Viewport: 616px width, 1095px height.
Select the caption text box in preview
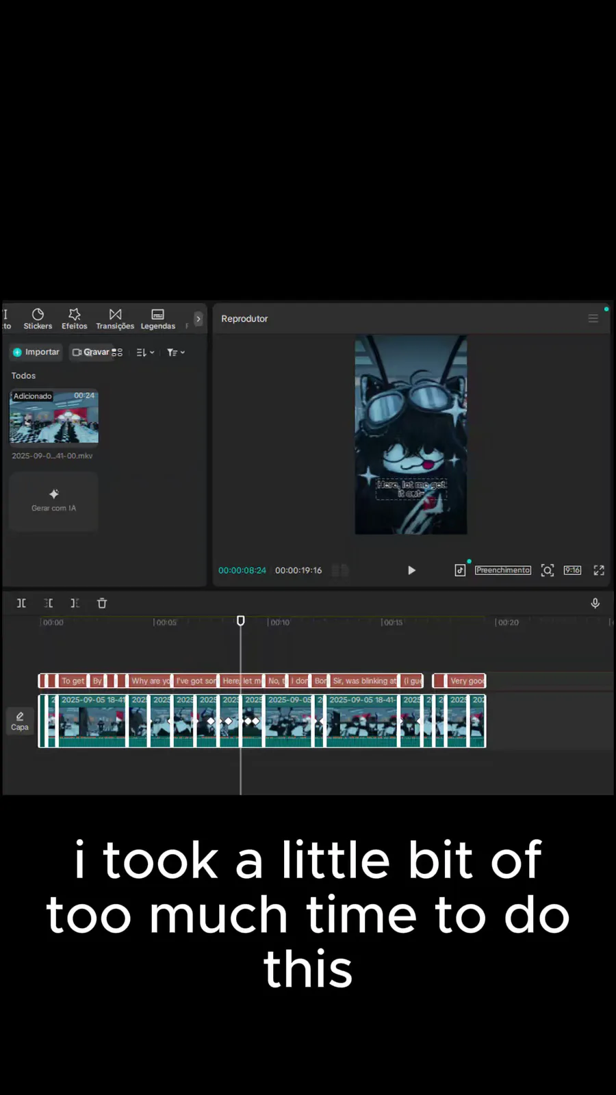pyautogui.click(x=411, y=489)
